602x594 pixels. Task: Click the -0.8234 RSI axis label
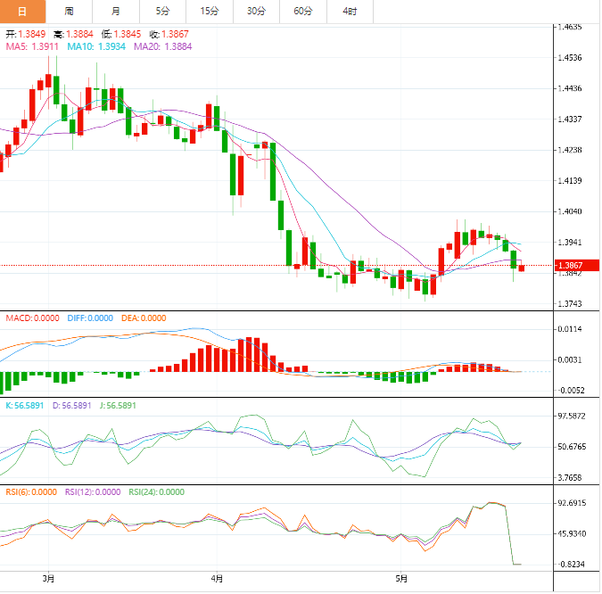pyautogui.click(x=571, y=565)
